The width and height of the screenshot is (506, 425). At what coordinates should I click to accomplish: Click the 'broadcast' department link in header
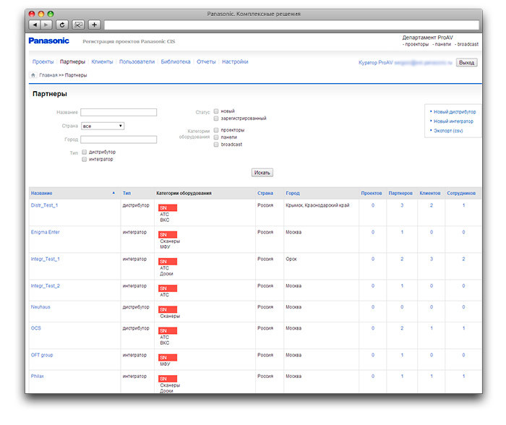pyautogui.click(x=468, y=44)
